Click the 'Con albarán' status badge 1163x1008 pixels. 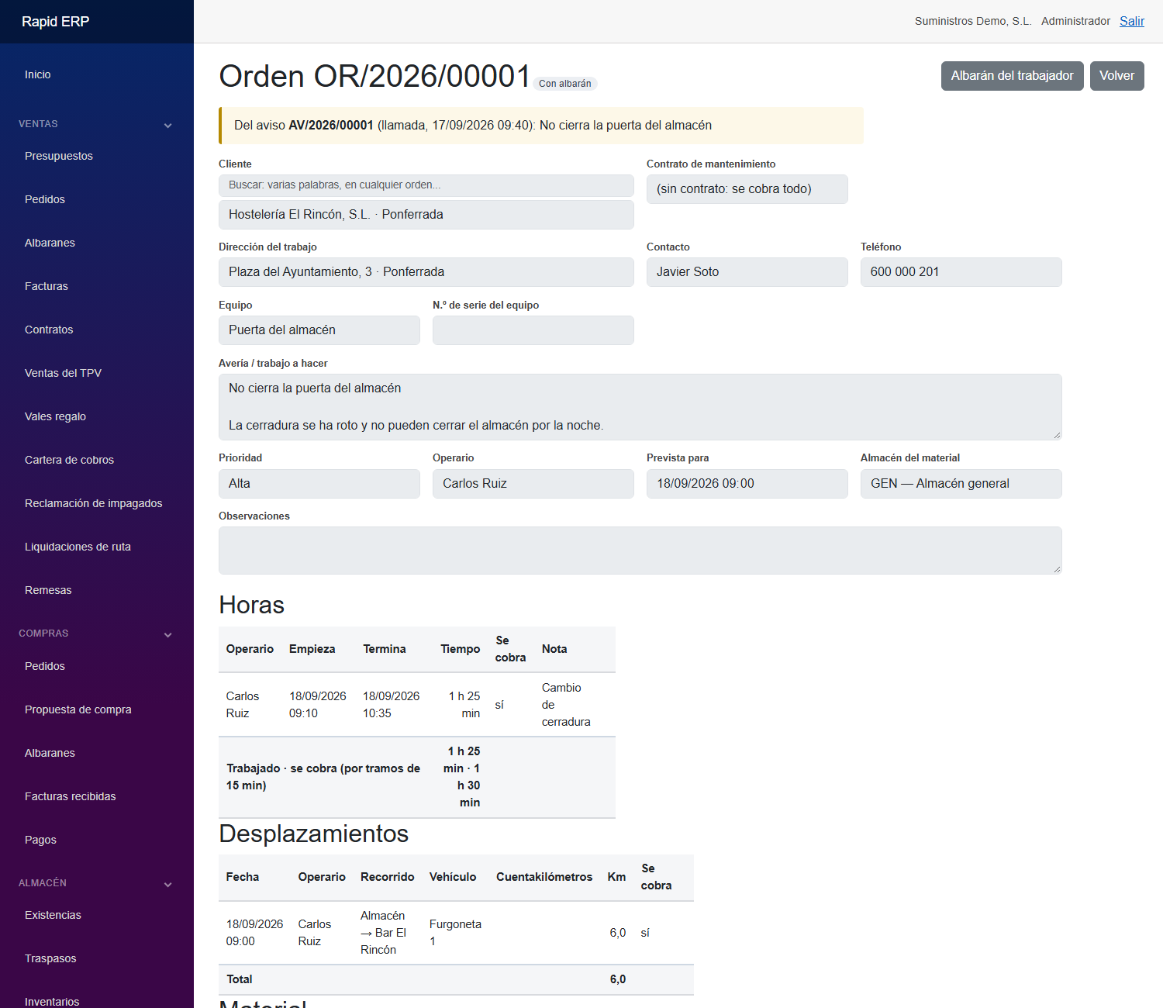pos(565,84)
